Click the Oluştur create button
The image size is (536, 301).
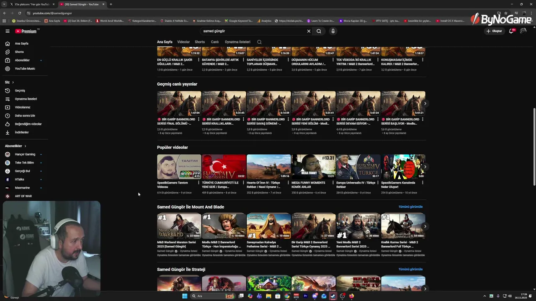click(x=495, y=31)
